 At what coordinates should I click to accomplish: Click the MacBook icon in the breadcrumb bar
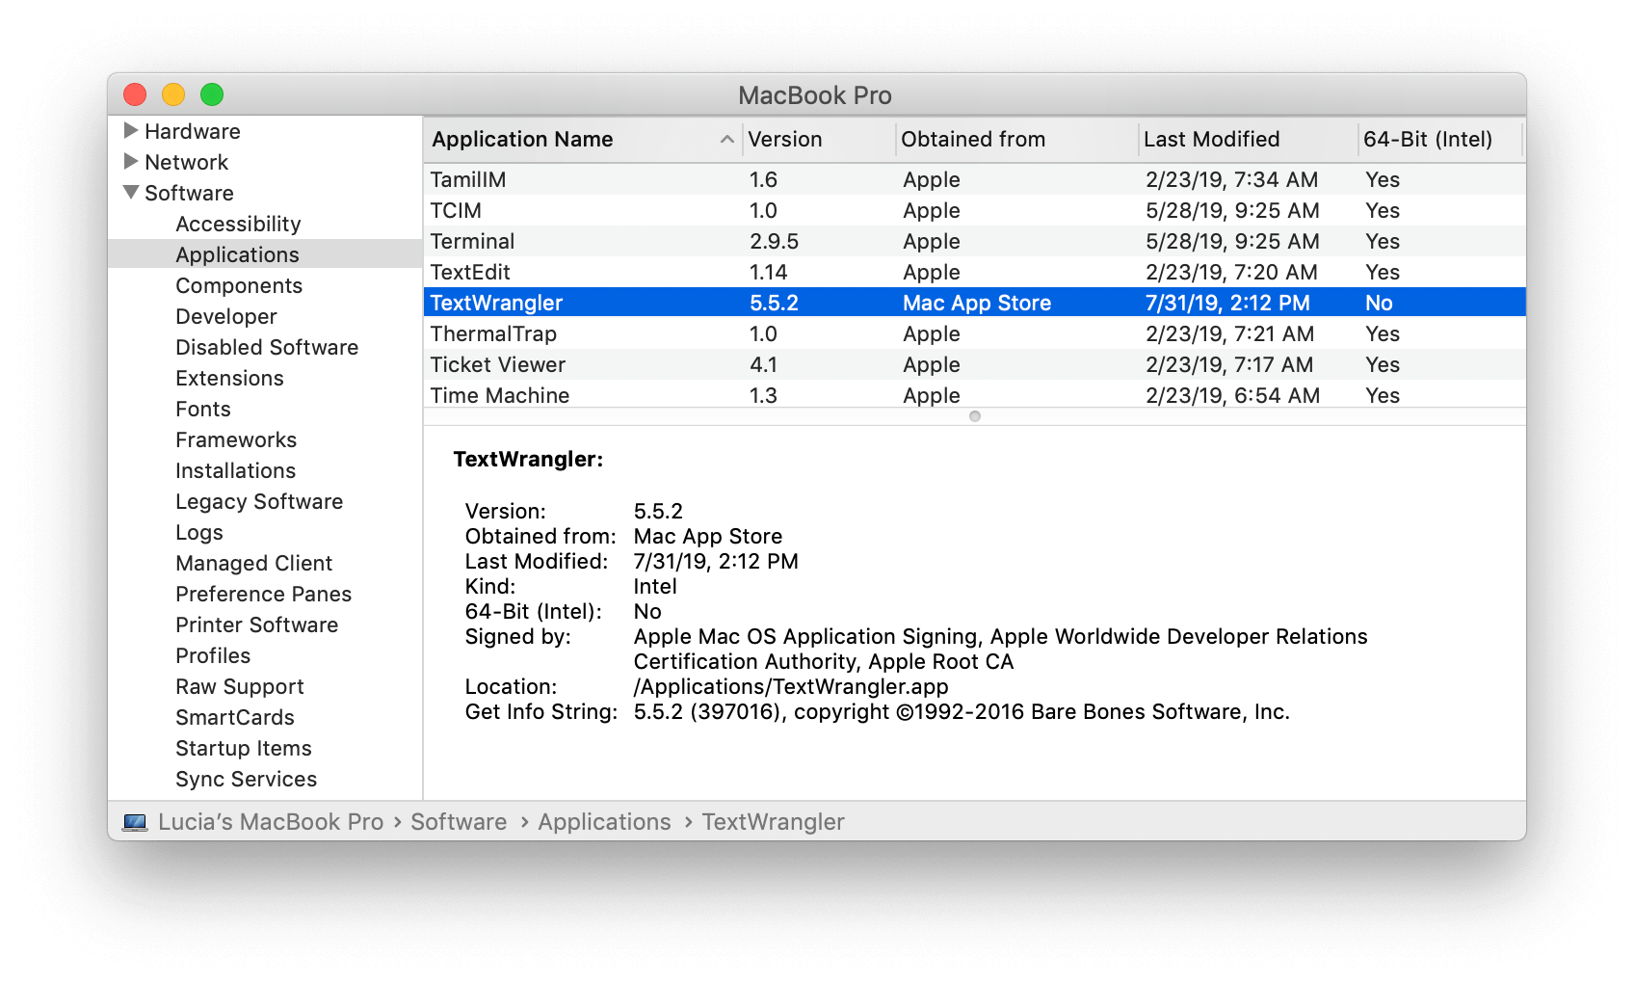(135, 821)
